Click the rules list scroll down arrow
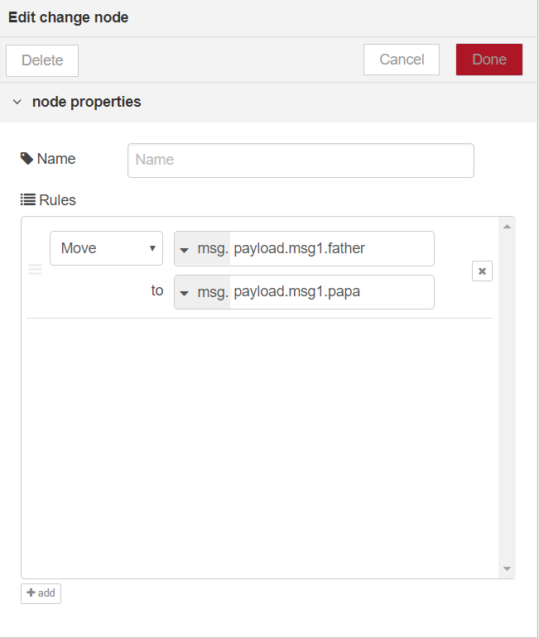The width and height of the screenshot is (539, 638). [x=507, y=568]
